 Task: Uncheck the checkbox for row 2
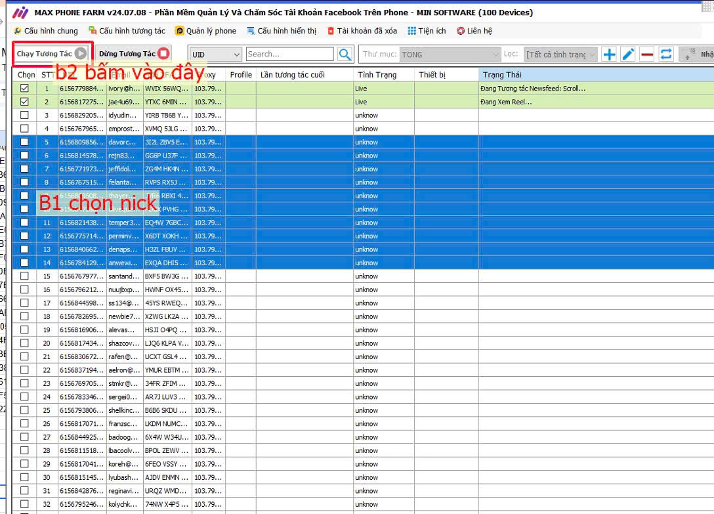pos(24,102)
